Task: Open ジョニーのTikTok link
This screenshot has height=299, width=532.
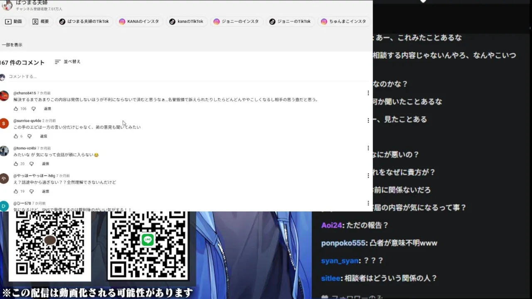Action: click(x=290, y=22)
